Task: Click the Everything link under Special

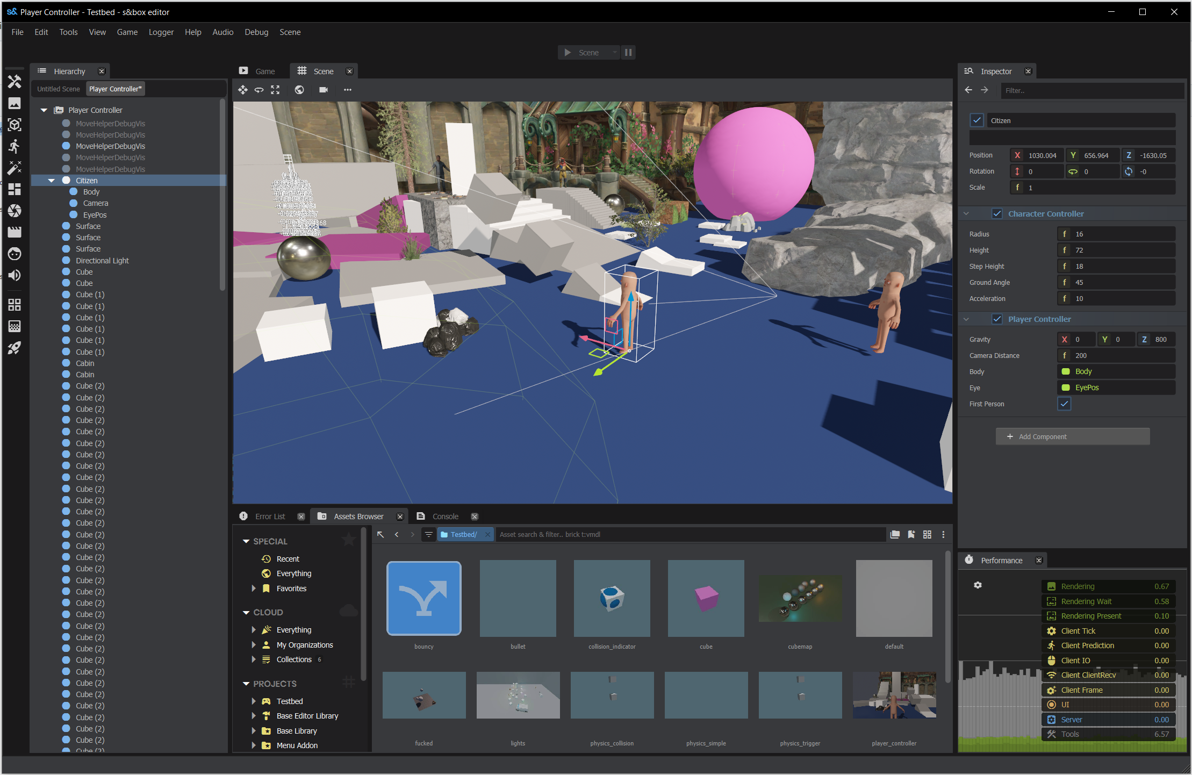Action: (x=293, y=573)
